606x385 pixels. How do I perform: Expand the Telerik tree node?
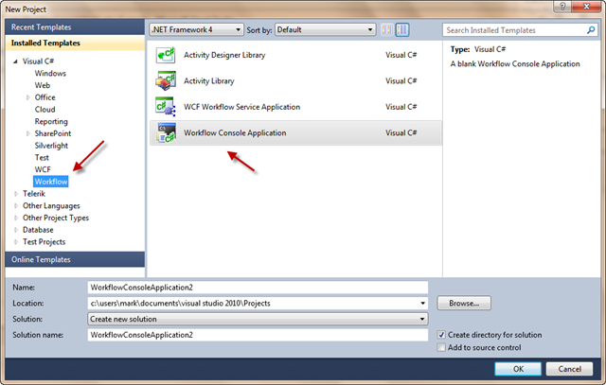[16, 194]
